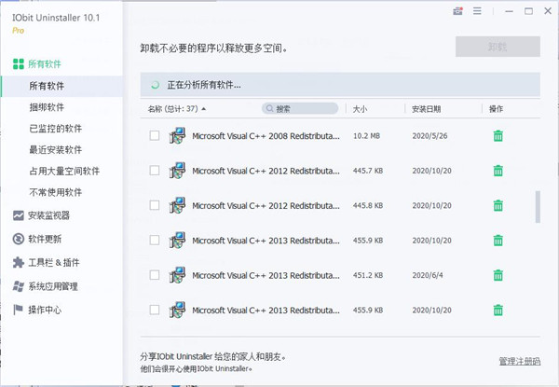Open the 不常使用软件 list
559x387 pixels.
point(56,193)
